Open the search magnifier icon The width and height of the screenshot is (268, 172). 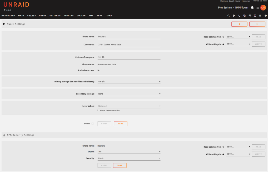(228, 16)
